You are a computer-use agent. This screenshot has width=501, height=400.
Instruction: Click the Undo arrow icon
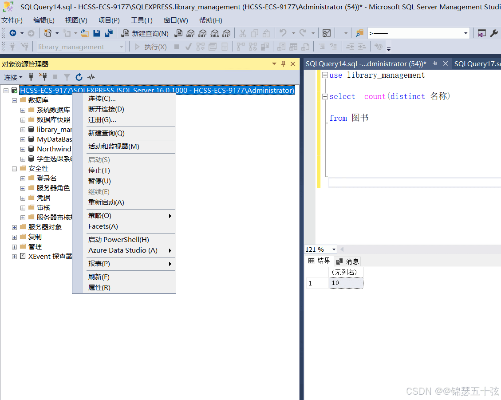point(283,33)
